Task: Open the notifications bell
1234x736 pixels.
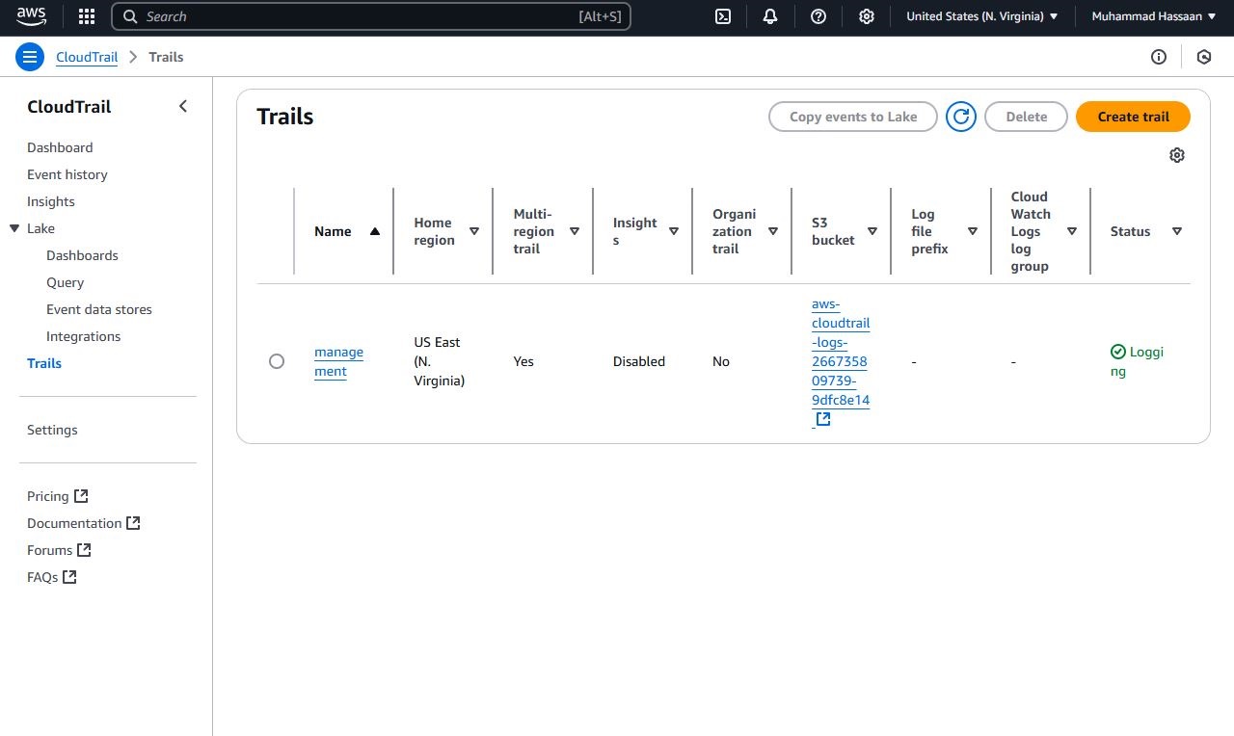Action: [770, 16]
